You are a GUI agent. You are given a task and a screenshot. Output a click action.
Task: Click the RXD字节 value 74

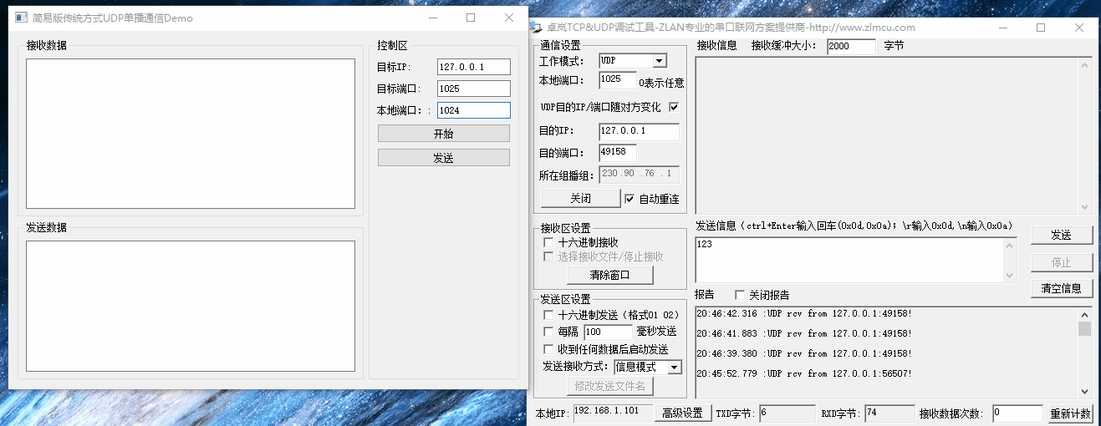pyautogui.click(x=889, y=413)
